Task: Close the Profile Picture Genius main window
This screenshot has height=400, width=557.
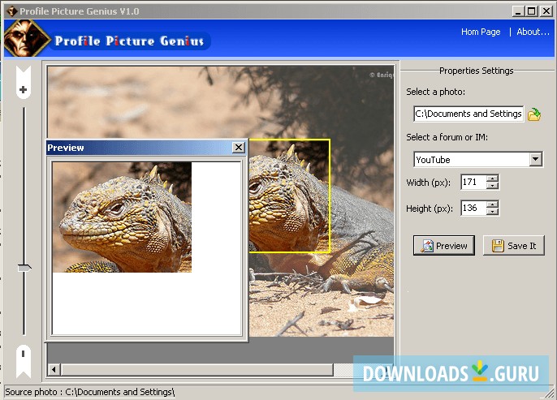Action: [546, 11]
